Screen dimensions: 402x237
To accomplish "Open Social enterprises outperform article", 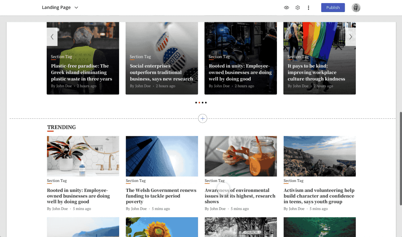I will coord(161,72).
